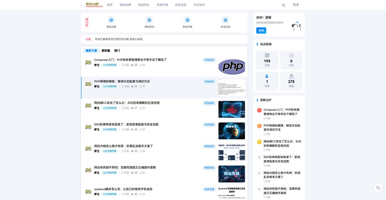Click 安全动态 tag on SSH article
The height and width of the screenshot is (200, 386).
209,124
